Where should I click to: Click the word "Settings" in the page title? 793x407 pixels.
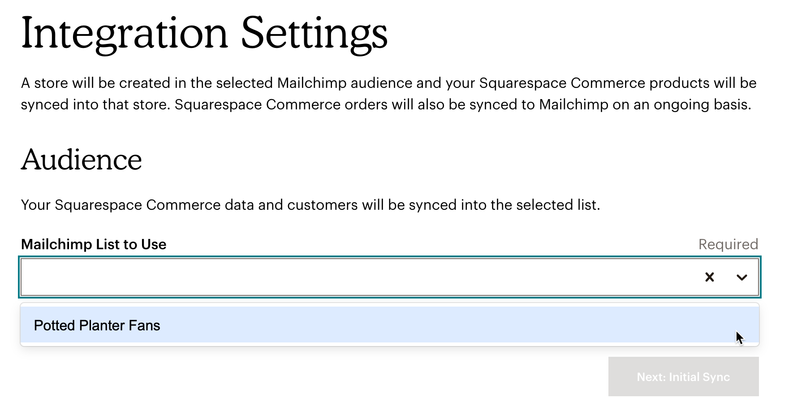(314, 34)
